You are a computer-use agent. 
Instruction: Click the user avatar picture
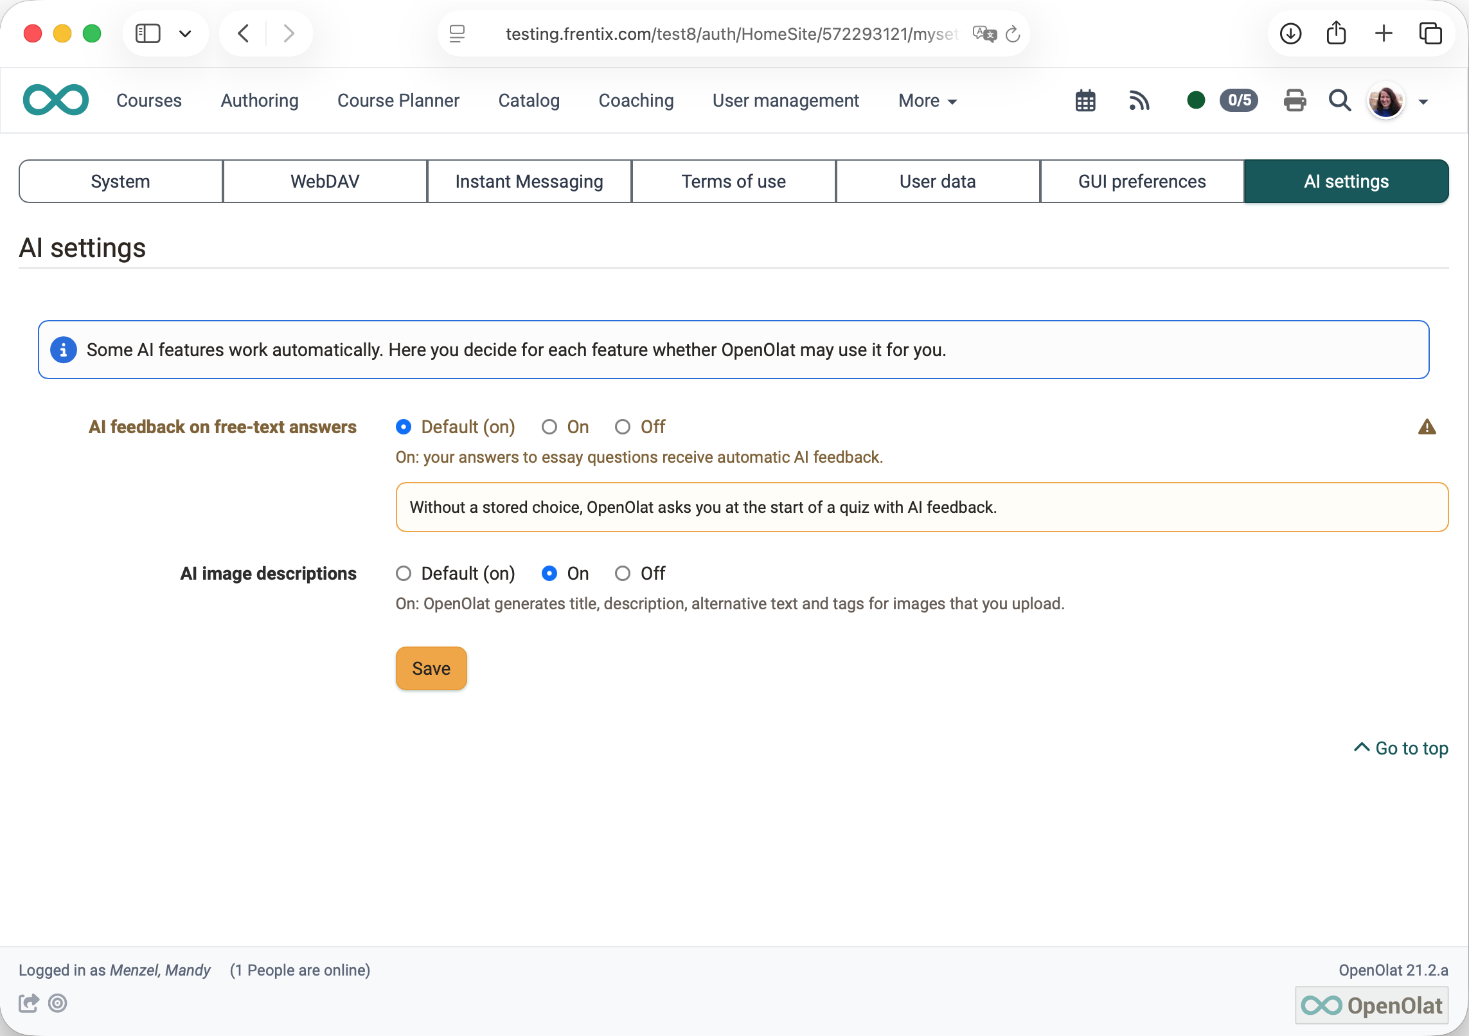click(x=1386, y=101)
